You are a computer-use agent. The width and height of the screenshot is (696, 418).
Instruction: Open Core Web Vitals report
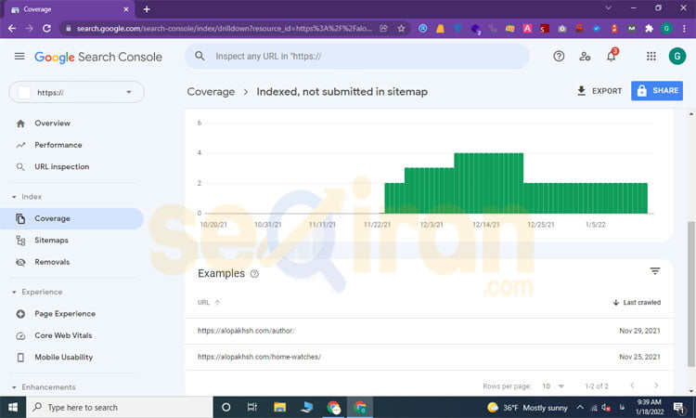(x=63, y=336)
